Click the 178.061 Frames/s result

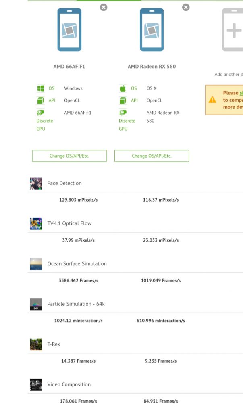79,401
